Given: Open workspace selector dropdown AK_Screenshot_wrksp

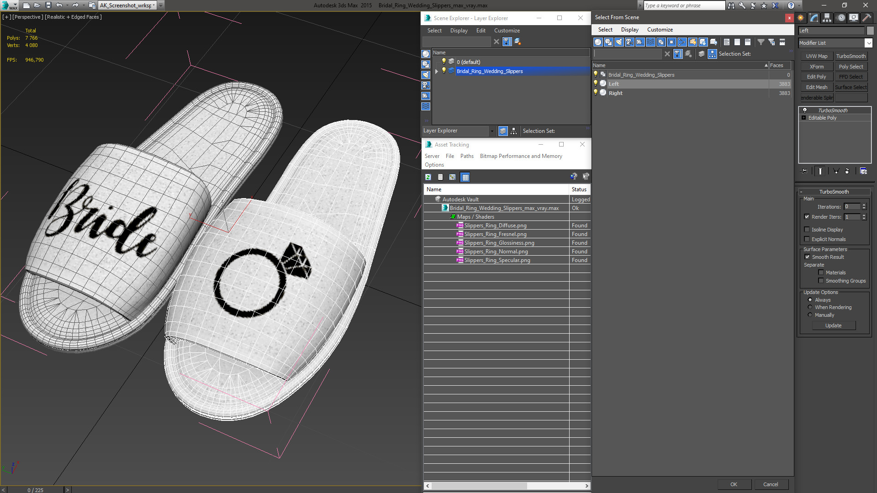Looking at the screenshot, I should click(154, 5).
